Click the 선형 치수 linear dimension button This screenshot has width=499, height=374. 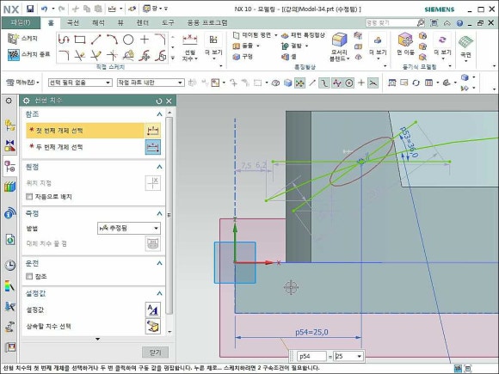190,47
